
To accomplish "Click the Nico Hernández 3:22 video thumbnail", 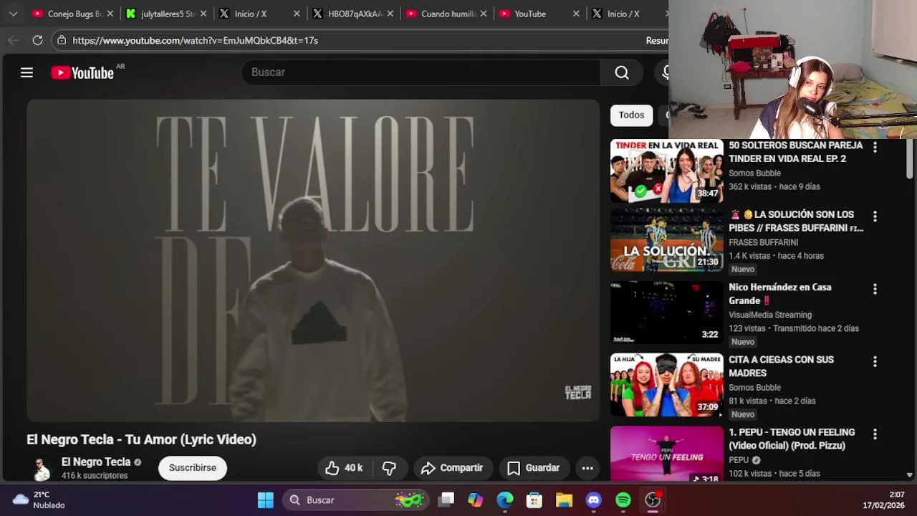I will (x=667, y=312).
